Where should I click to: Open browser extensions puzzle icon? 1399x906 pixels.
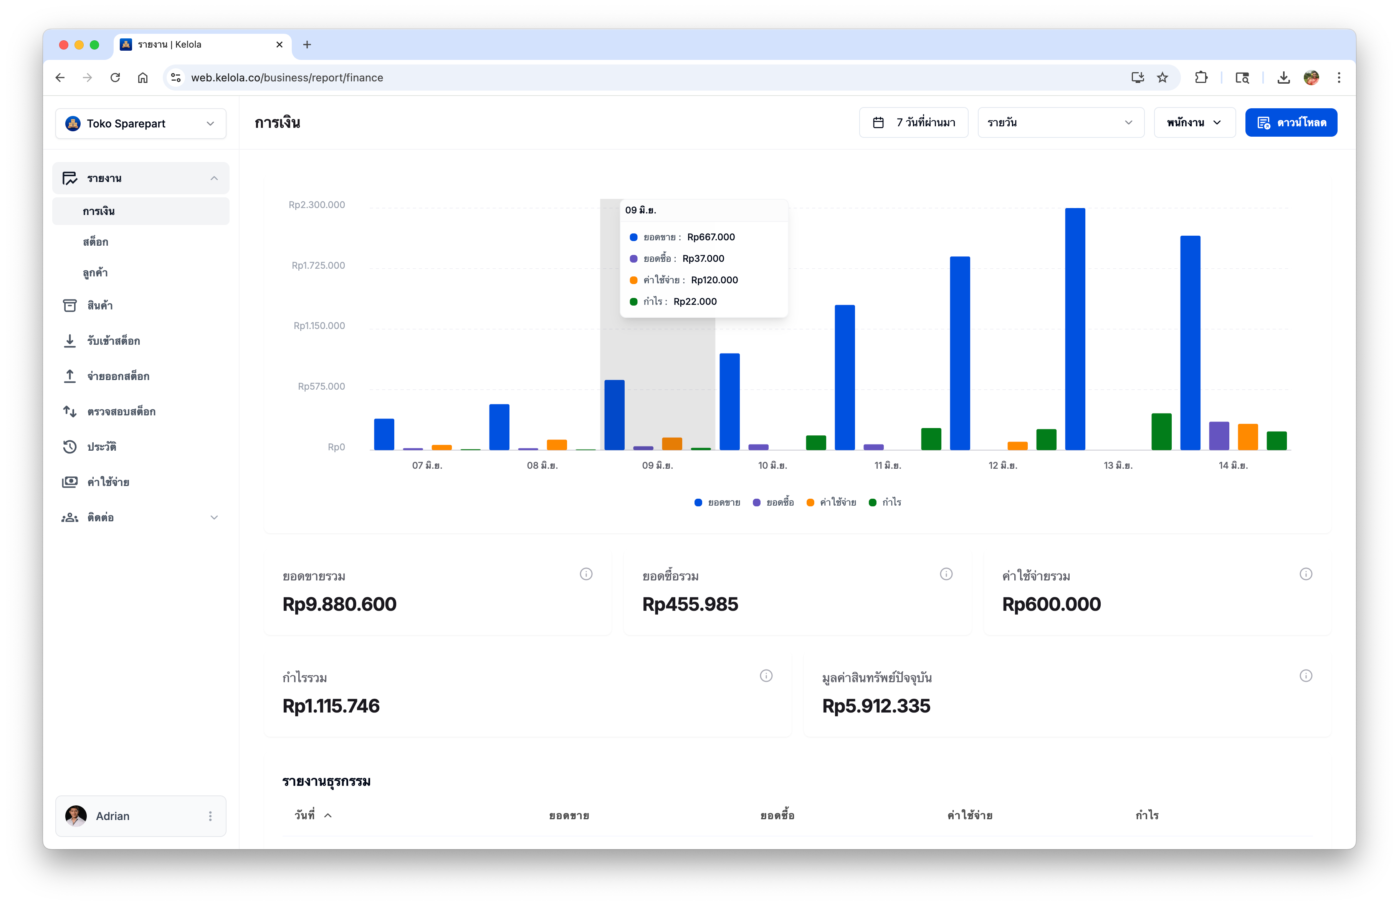pyautogui.click(x=1201, y=78)
